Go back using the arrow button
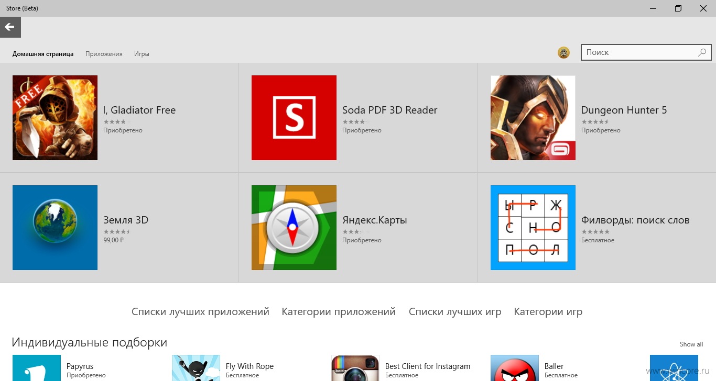 (x=10, y=27)
